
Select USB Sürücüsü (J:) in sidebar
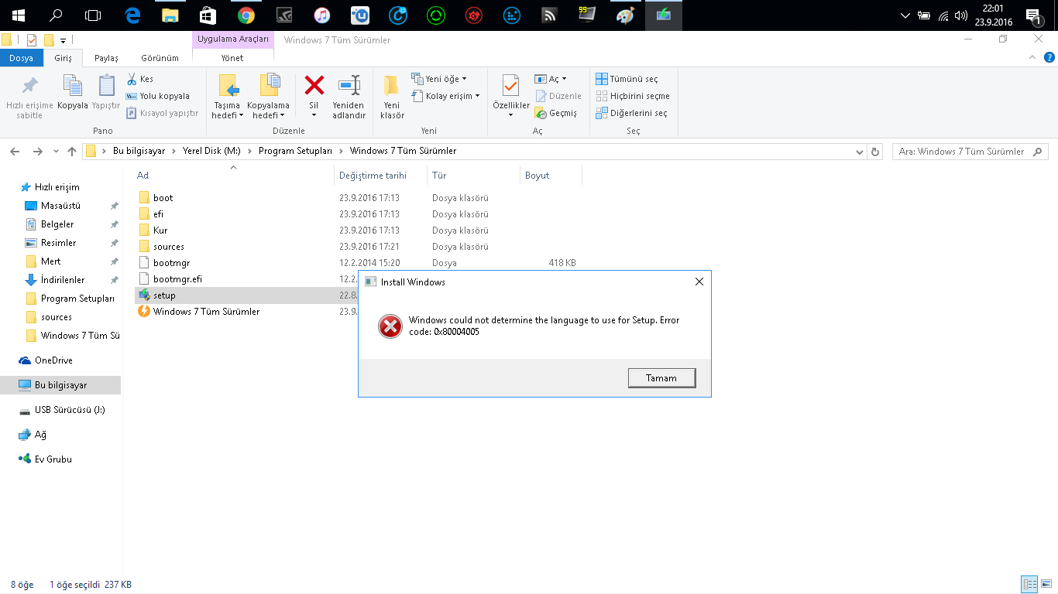(70, 410)
